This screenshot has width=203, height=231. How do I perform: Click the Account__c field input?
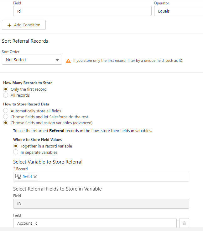coord(95,223)
